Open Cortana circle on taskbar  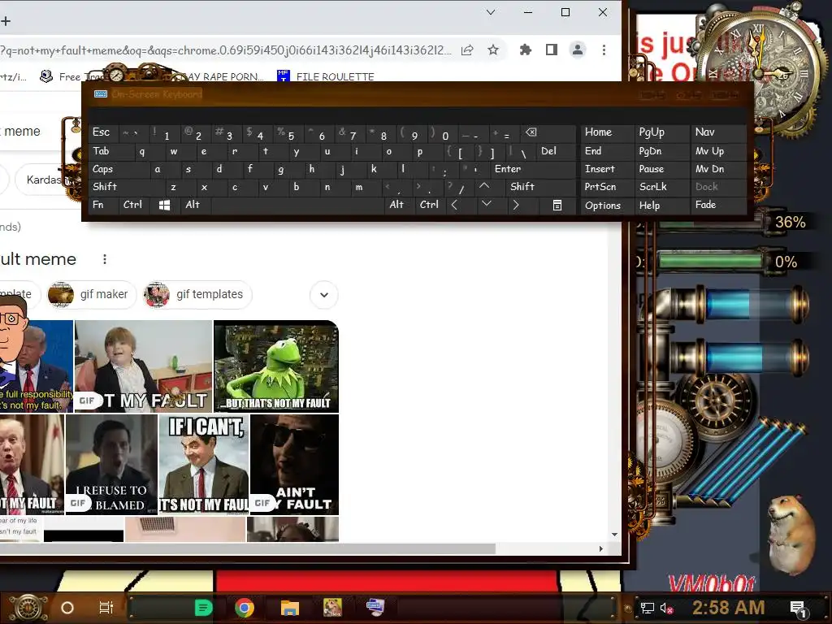[x=67, y=608]
